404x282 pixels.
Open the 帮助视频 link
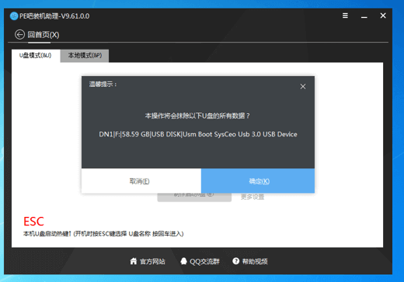click(x=255, y=261)
